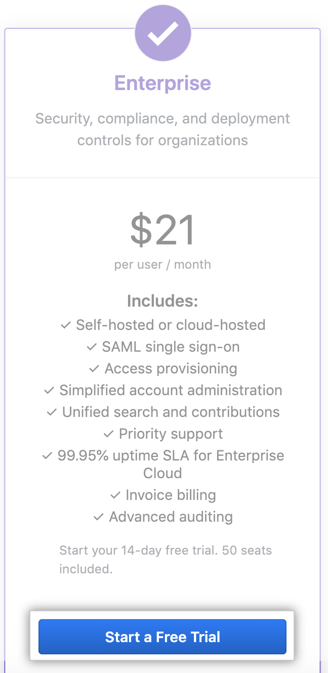Click checkmark beside Self-hosted or cloud-hosted
328x673 pixels.
click(x=65, y=325)
